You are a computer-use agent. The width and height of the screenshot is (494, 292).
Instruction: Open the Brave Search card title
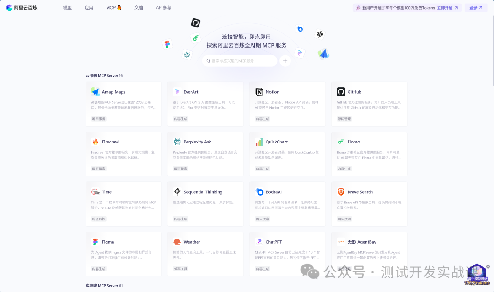point(360,192)
